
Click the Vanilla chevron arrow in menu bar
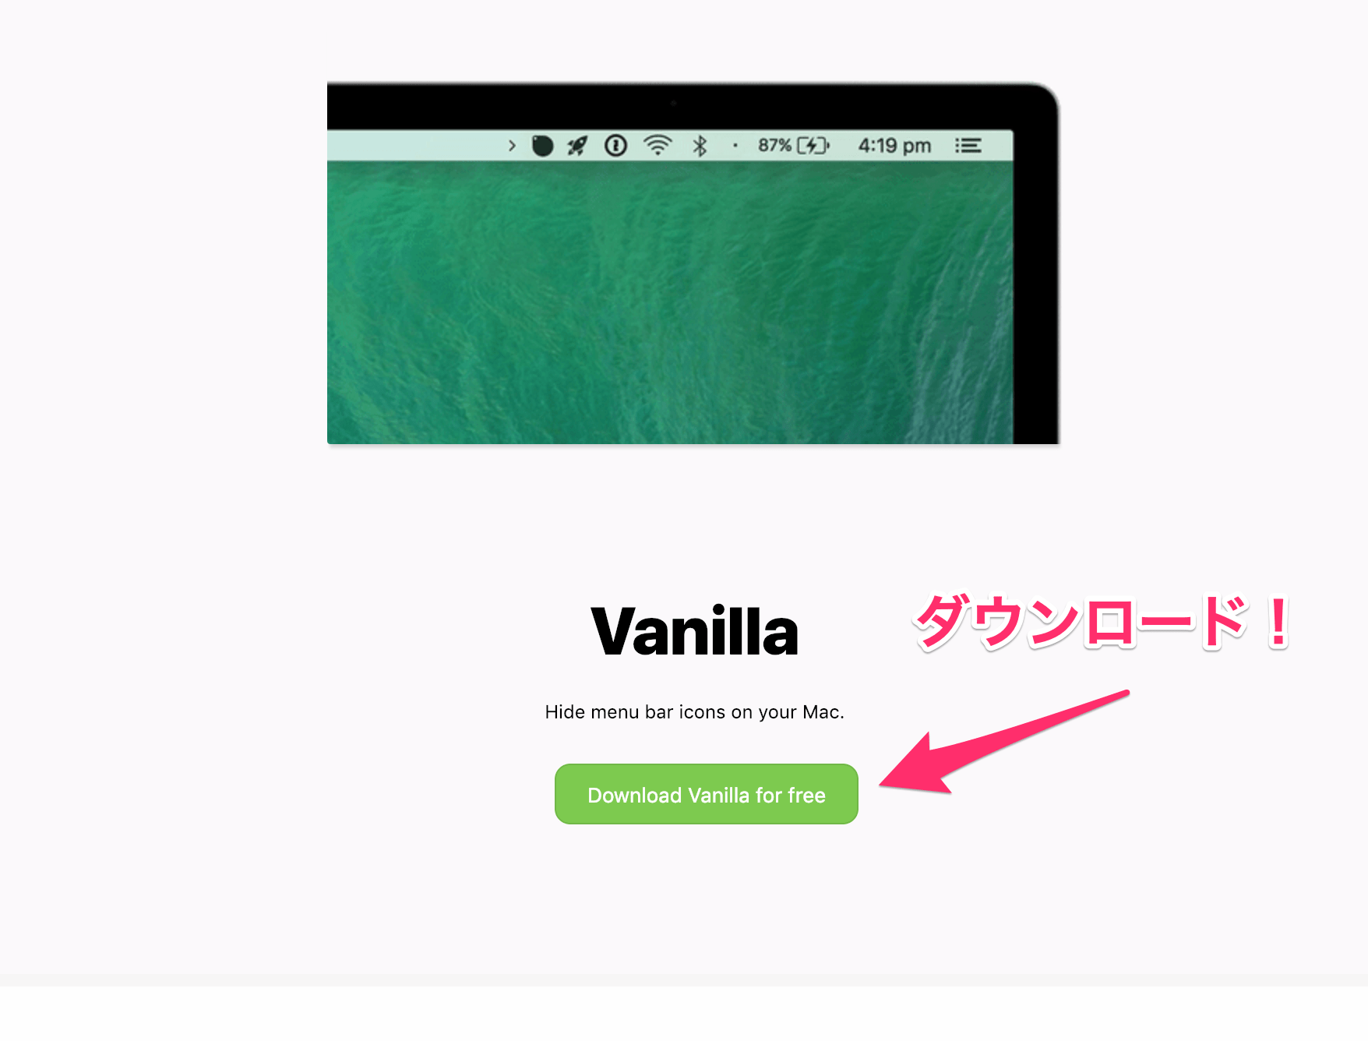[512, 146]
